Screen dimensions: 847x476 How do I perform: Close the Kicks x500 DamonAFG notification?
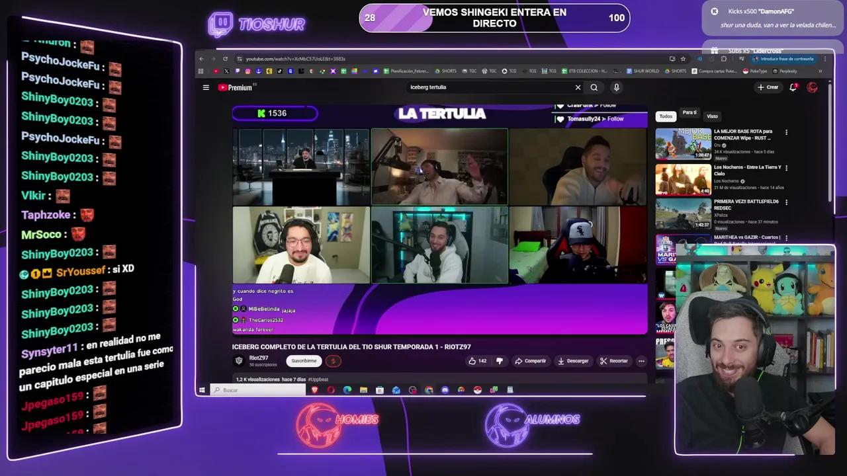tap(715, 11)
